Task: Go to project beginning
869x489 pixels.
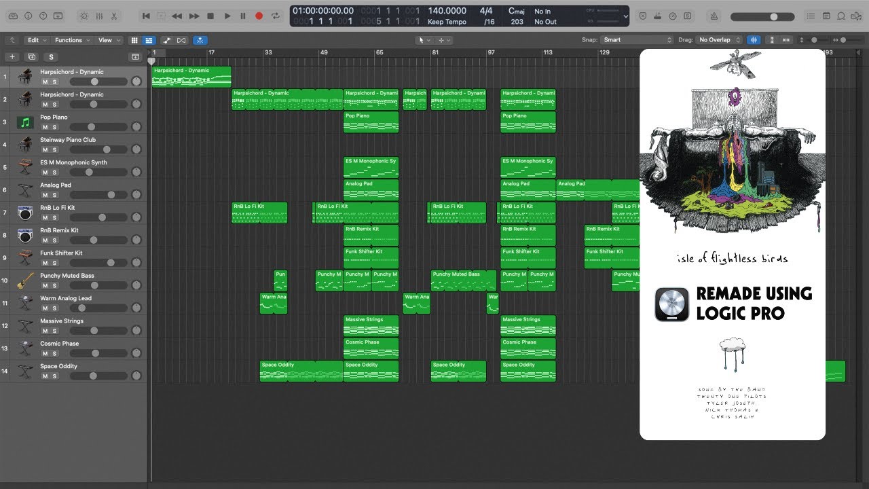Action: point(145,16)
